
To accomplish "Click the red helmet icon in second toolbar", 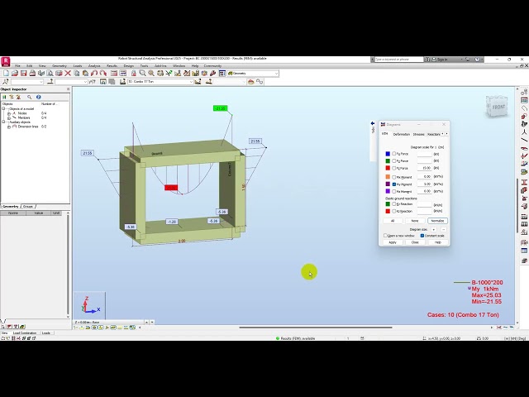I will coord(251,82).
